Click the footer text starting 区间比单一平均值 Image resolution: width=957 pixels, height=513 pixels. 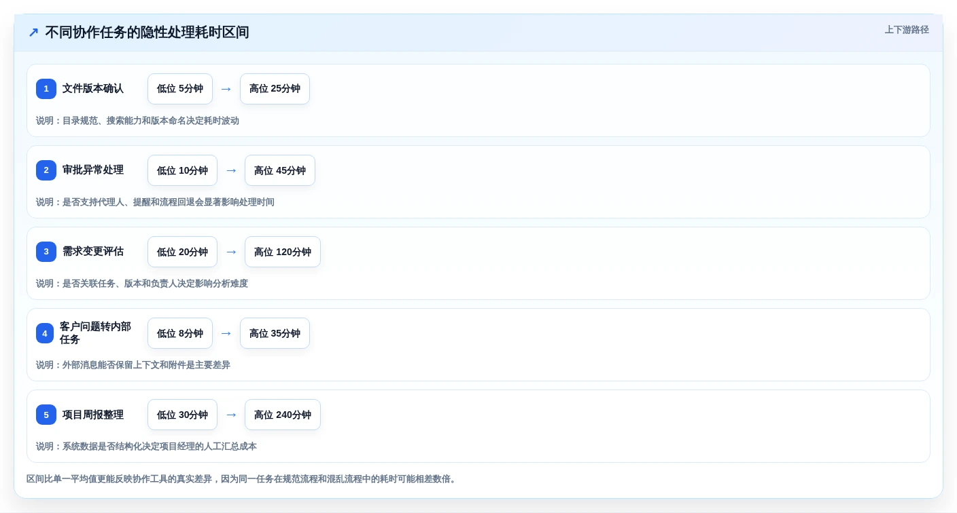click(243, 479)
